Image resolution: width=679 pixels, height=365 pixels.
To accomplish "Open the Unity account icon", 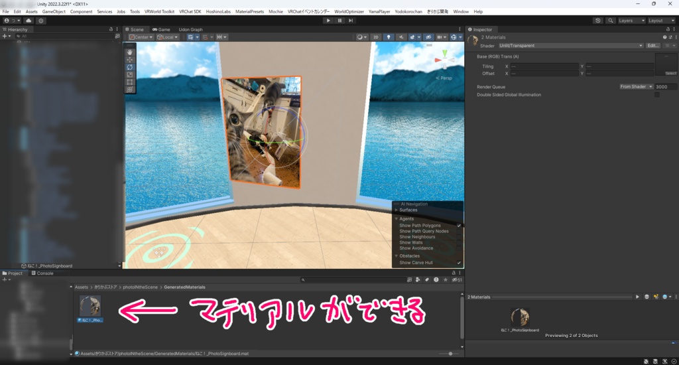I will [12, 21].
